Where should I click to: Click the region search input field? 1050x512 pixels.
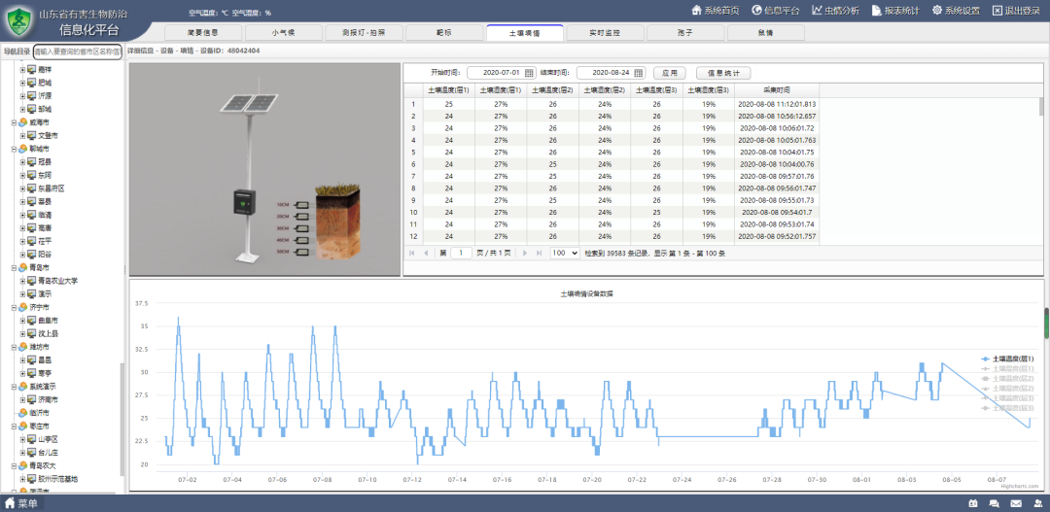pos(77,51)
